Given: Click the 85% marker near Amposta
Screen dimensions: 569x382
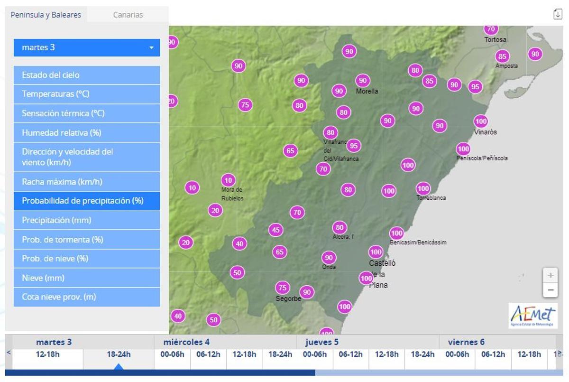Looking at the screenshot, I should [502, 56].
